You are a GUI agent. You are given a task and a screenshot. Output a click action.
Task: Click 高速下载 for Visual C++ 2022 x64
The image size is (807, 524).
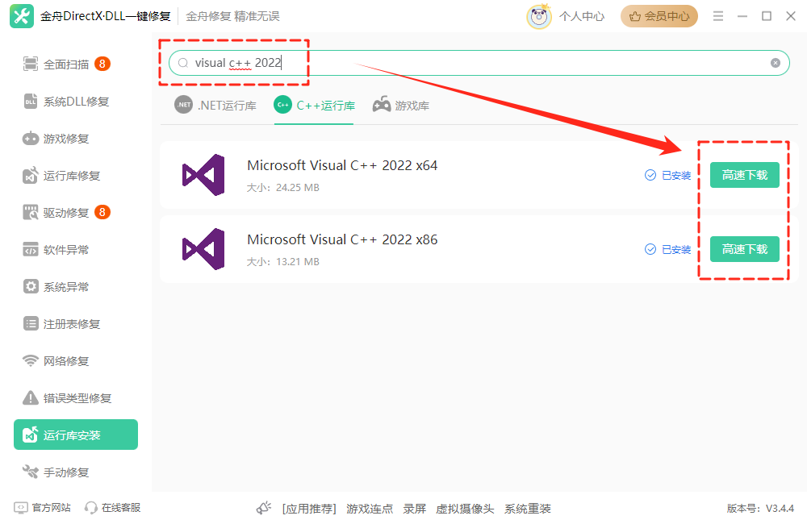coord(744,175)
